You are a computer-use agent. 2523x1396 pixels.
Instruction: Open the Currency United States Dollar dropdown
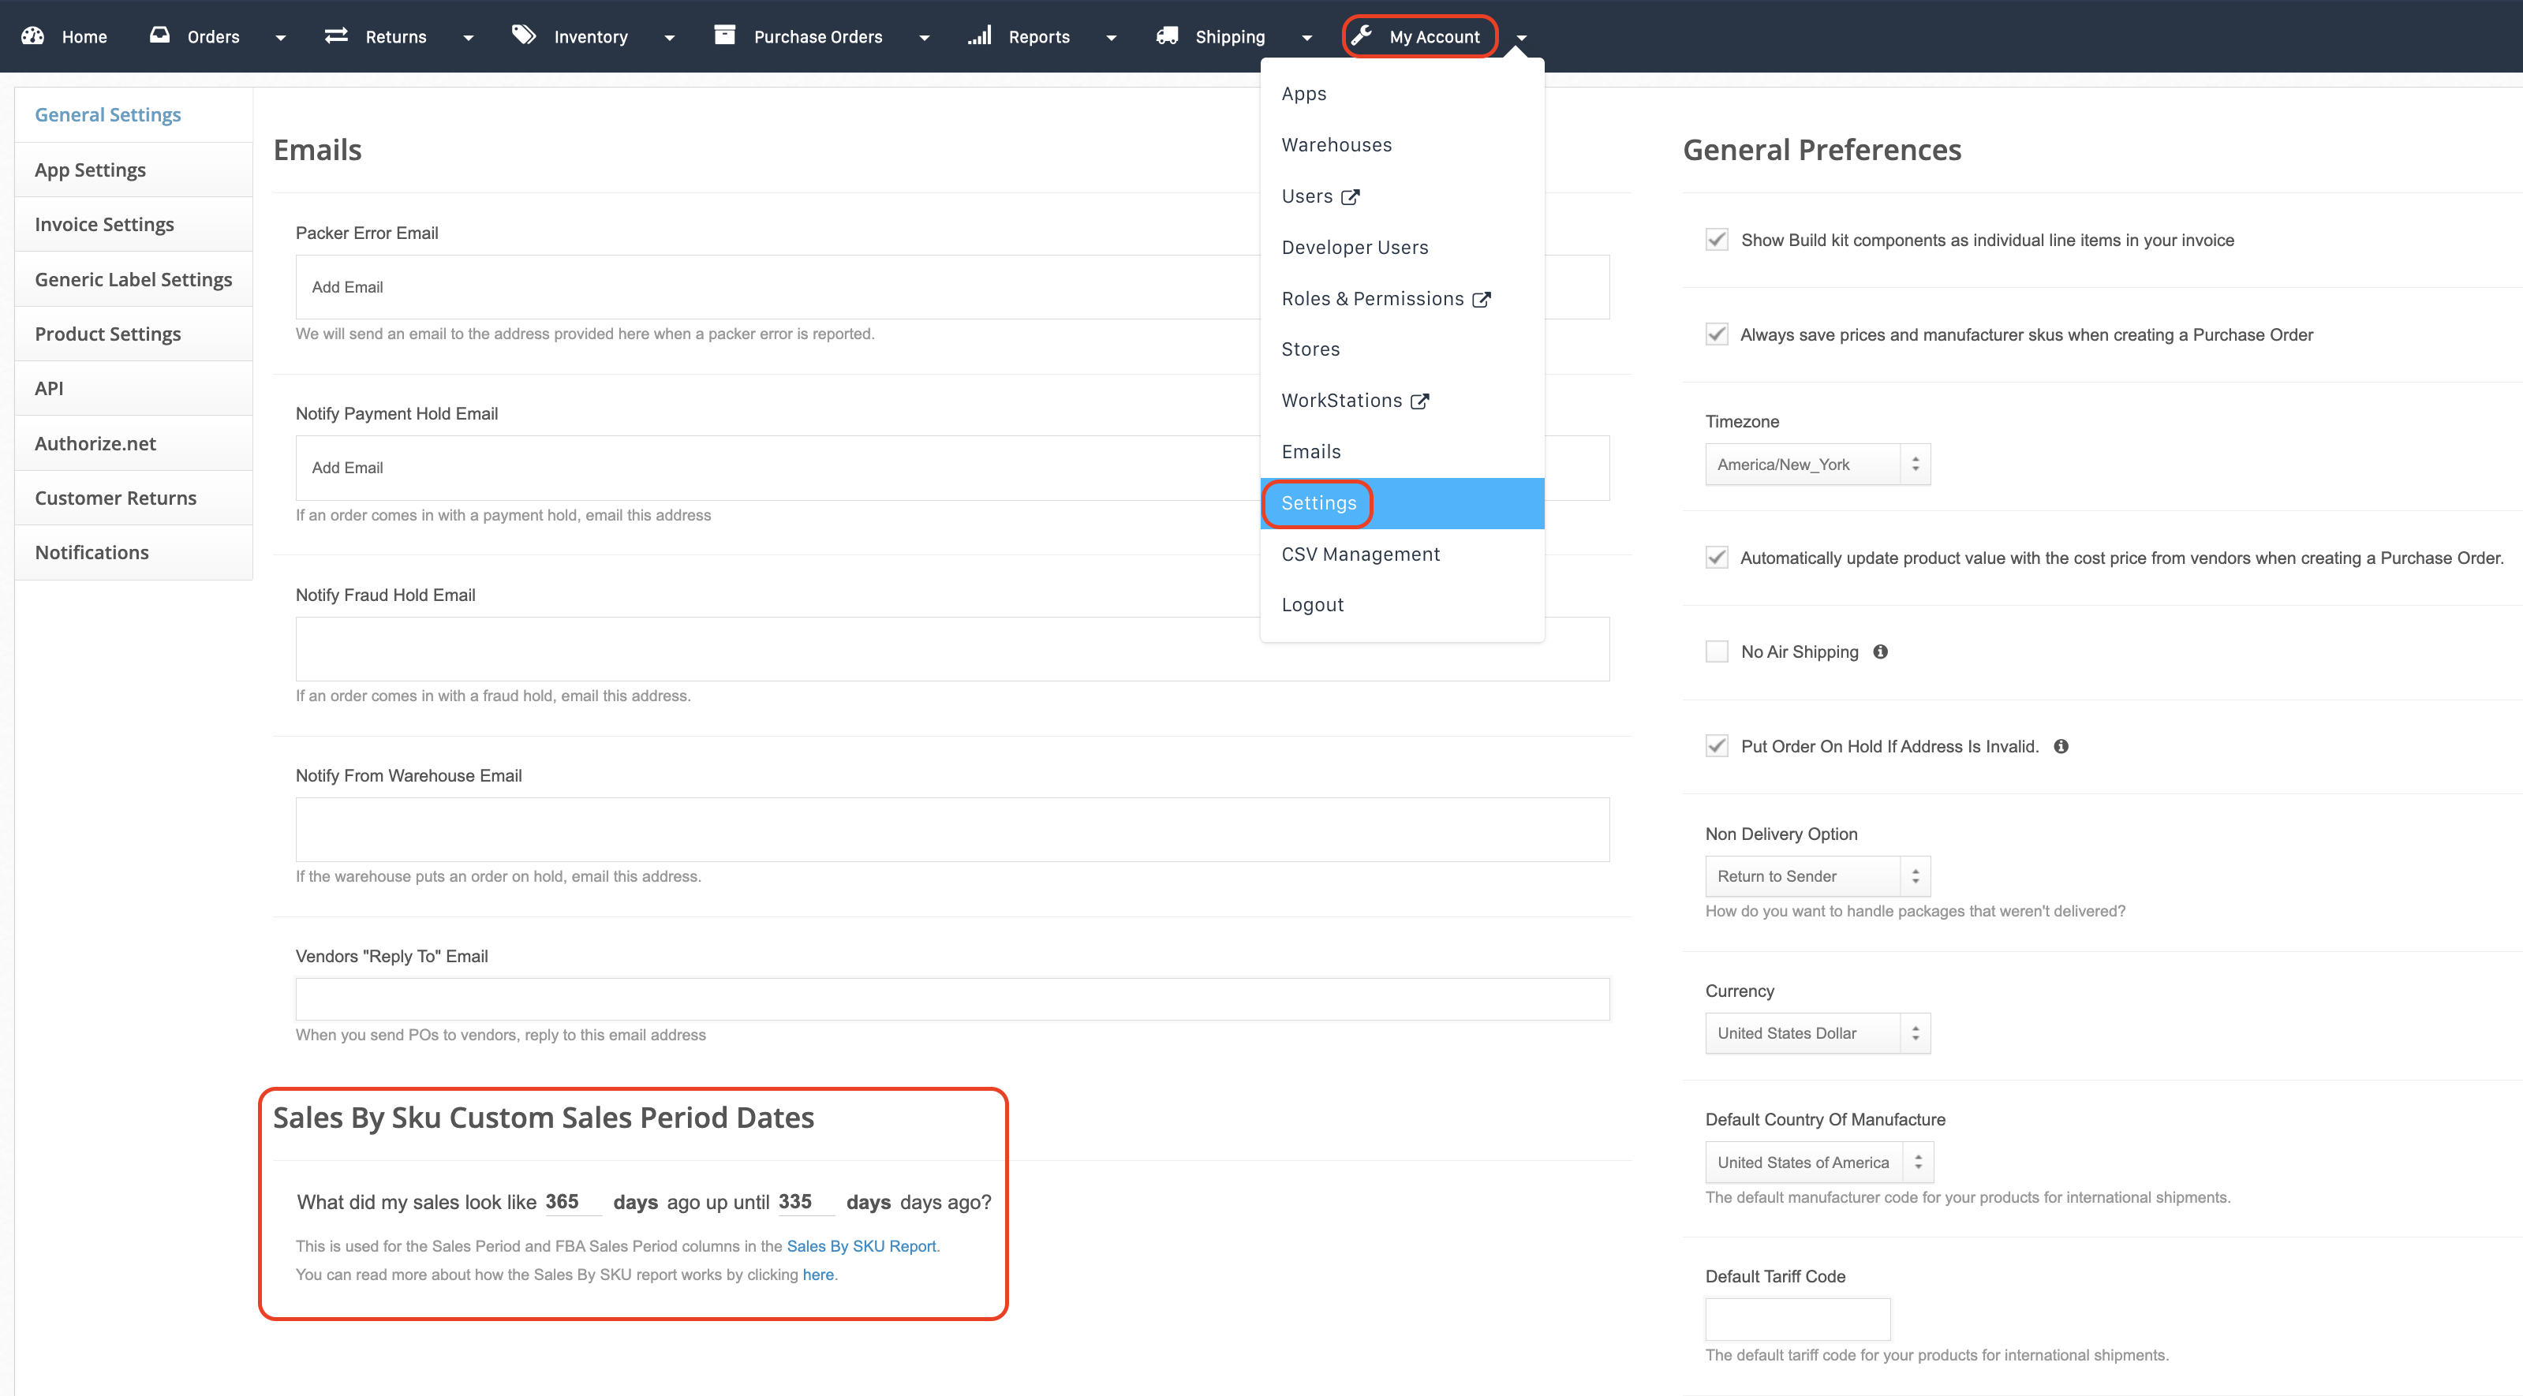(x=1817, y=1034)
